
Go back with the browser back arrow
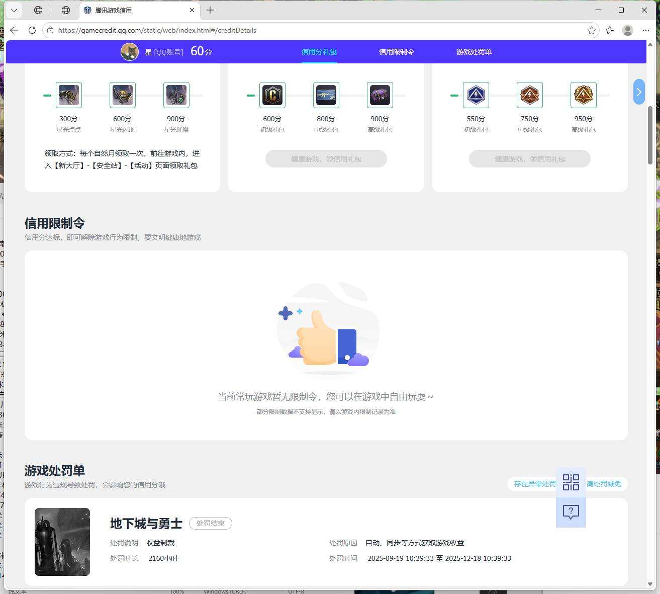(14, 30)
